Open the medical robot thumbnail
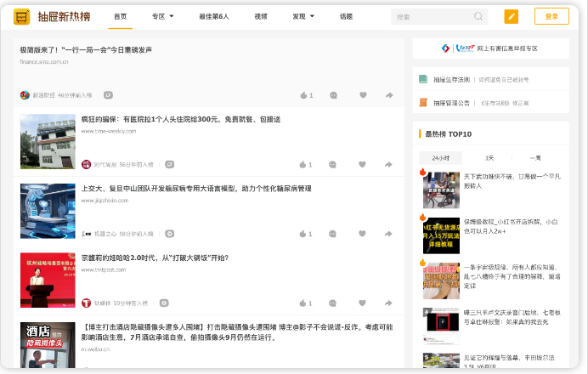588x374 pixels. [x=48, y=211]
